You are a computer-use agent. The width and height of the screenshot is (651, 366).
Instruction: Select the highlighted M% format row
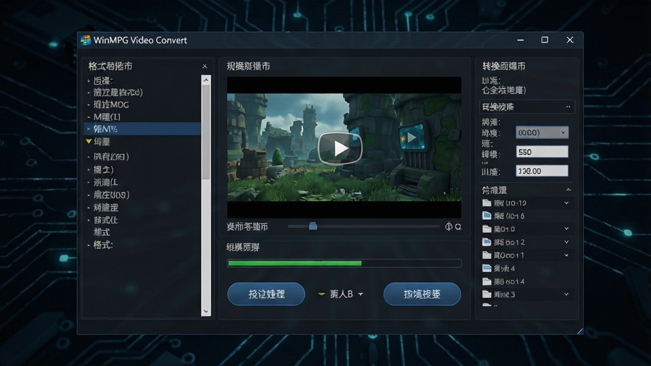coord(143,128)
